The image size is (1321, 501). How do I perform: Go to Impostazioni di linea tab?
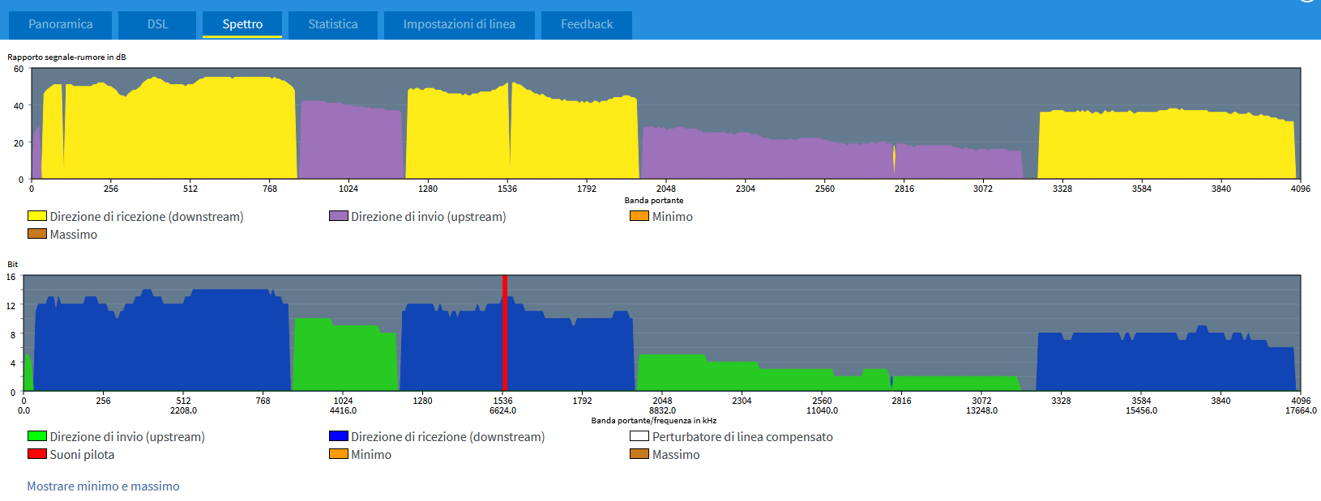pos(459,24)
